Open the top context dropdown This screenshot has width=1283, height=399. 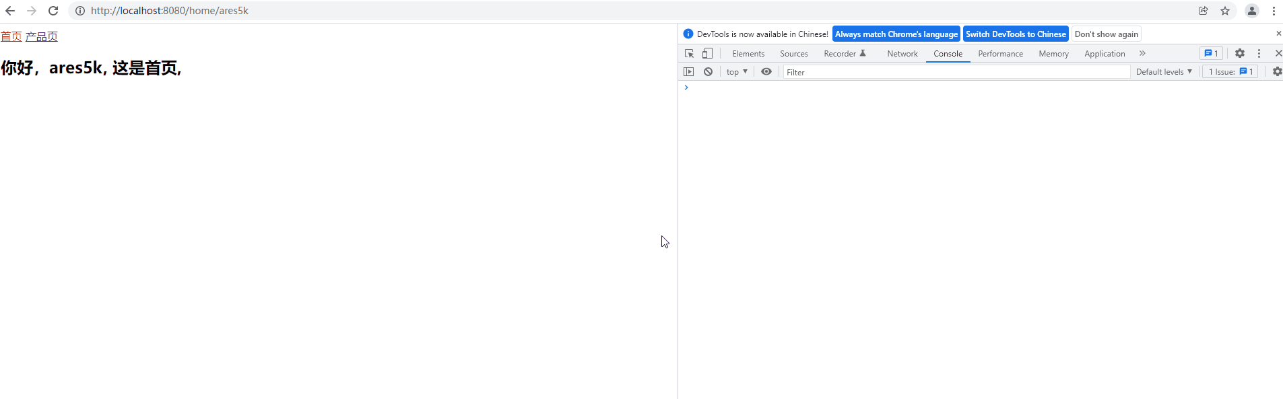(737, 72)
